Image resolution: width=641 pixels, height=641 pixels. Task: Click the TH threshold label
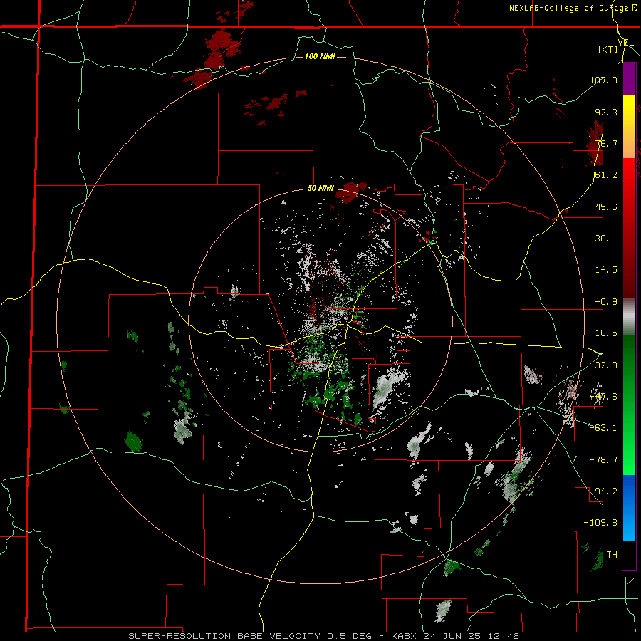(612, 555)
